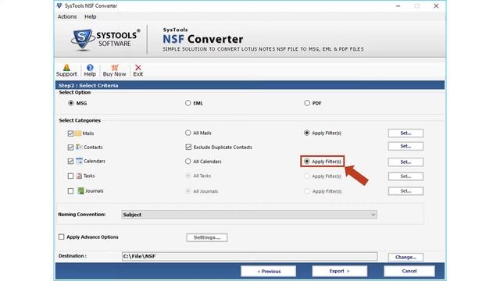Click Set button for Contacts
Screen dimensions: 500x281
click(405, 146)
